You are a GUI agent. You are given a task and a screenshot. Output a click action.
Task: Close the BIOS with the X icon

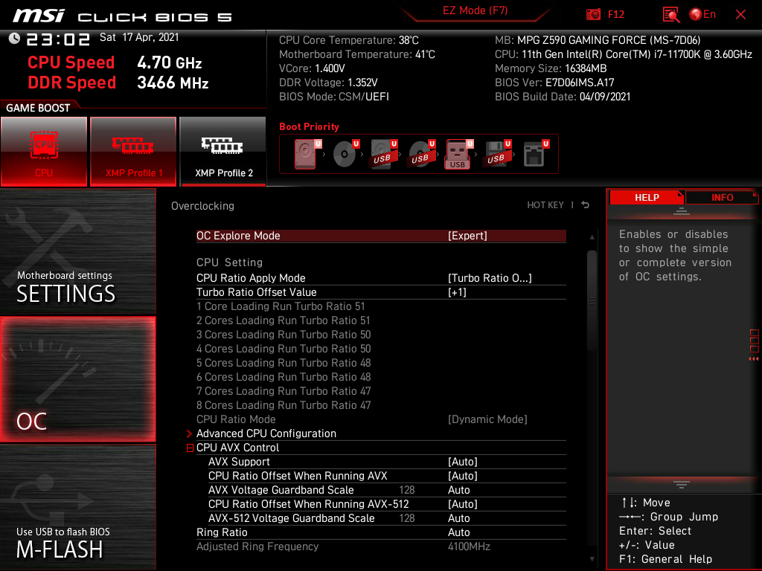pos(740,15)
